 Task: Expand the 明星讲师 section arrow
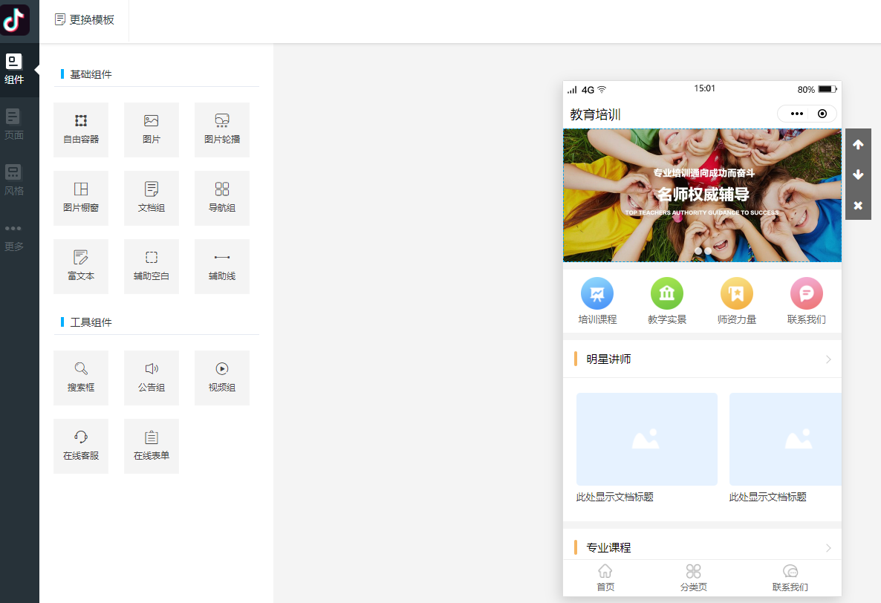pos(828,359)
